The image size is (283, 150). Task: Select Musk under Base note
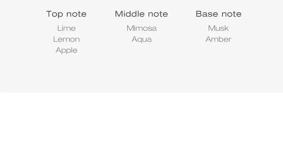tap(219, 28)
